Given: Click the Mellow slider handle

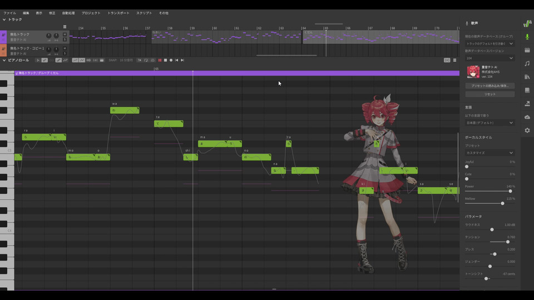Looking at the screenshot, I should pyautogui.click(x=502, y=203).
